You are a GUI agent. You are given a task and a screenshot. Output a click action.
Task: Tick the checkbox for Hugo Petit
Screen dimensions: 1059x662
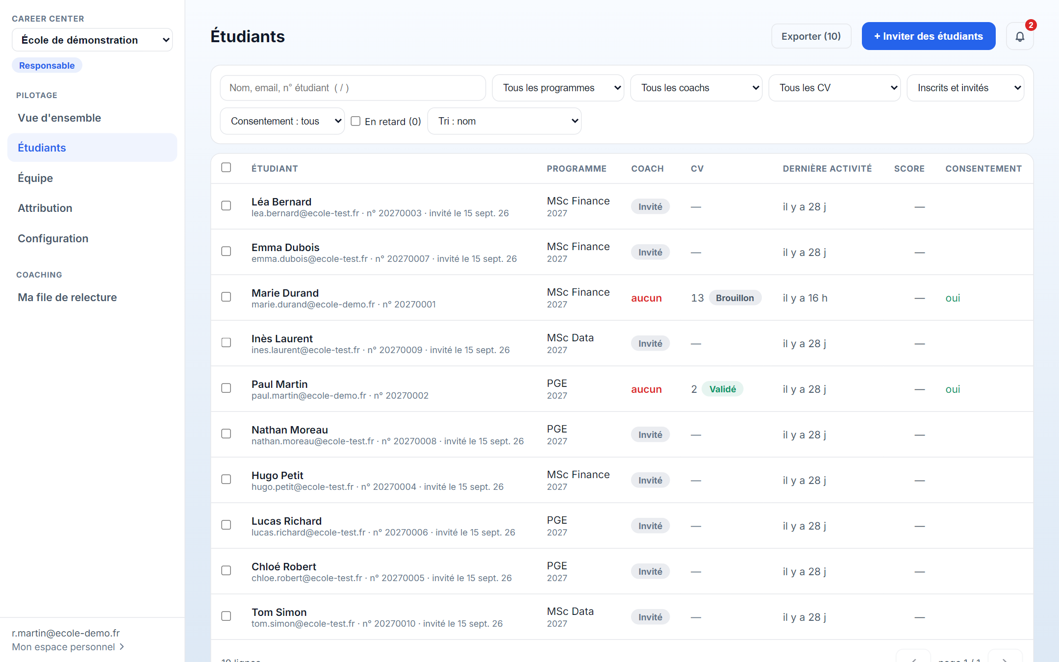point(226,480)
